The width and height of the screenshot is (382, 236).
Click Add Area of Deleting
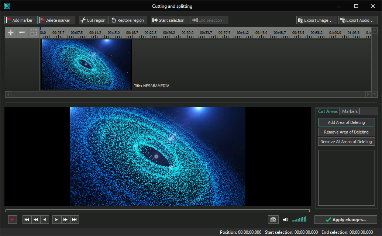click(x=346, y=122)
